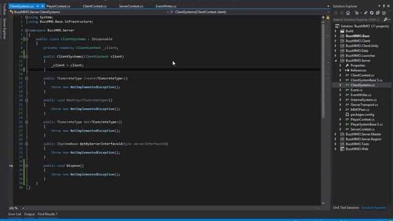
Task: Collapse the BuzzMMO.Server project node
Action: point(336,61)
